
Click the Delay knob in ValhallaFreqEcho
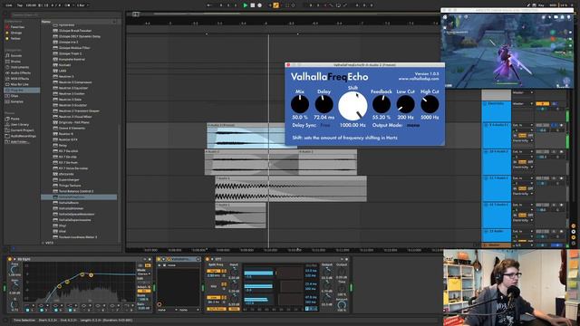tap(324, 104)
